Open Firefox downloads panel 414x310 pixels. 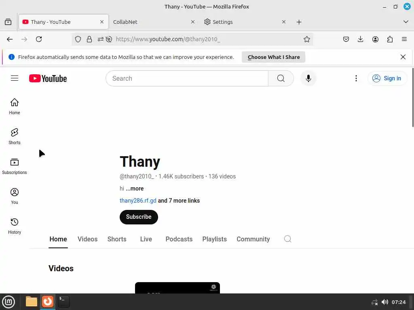360,39
